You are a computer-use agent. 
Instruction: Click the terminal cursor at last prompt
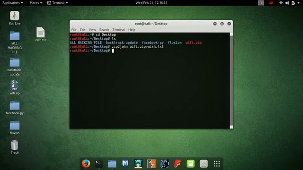pos(113,51)
